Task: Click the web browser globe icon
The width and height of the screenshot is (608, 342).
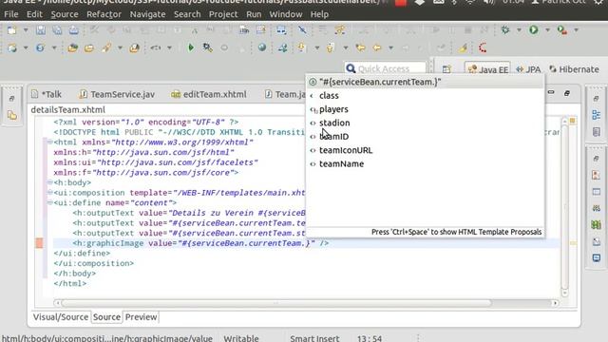Action: pos(262,47)
